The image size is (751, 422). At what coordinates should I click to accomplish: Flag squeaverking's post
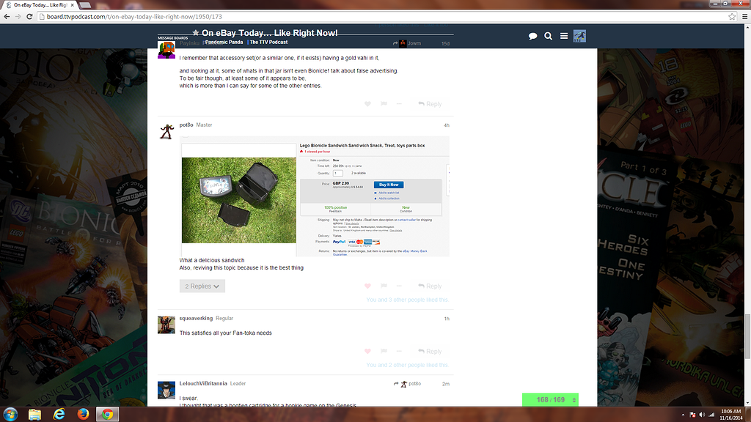[383, 351]
